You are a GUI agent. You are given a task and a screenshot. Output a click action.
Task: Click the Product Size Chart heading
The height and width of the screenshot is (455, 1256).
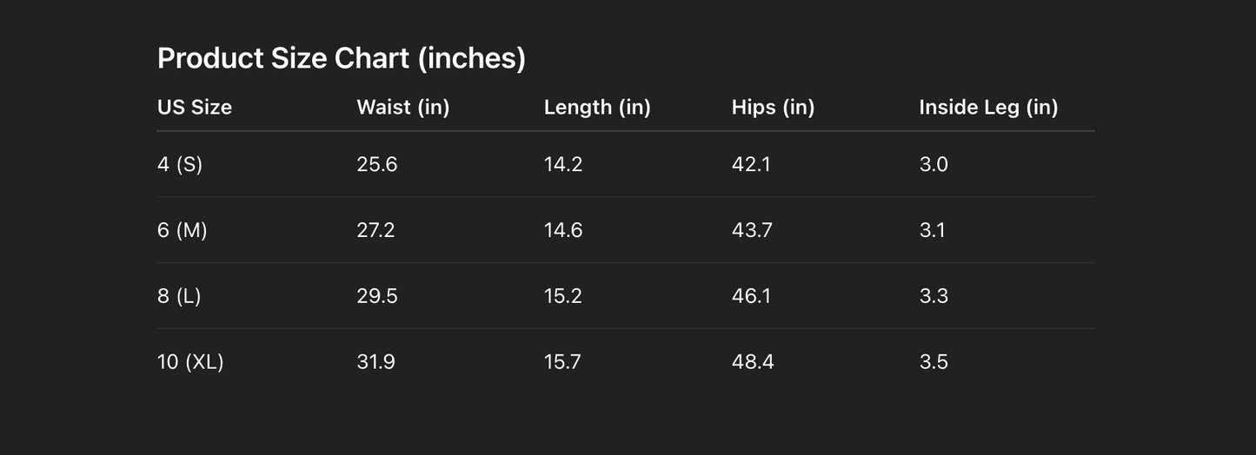[x=341, y=58]
